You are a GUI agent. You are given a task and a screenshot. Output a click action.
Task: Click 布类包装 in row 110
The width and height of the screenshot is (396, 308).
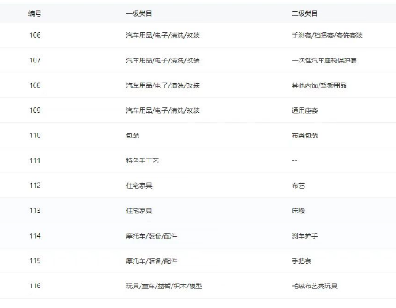(305, 136)
